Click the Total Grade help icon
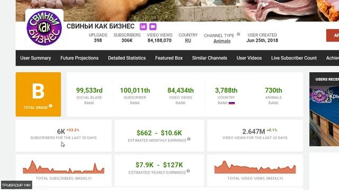 click(x=51, y=106)
